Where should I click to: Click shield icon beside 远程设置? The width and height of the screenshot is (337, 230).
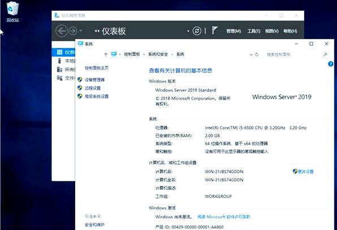80,88
